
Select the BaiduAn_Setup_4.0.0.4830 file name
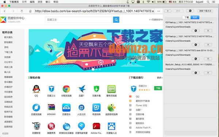(x=190, y=64)
